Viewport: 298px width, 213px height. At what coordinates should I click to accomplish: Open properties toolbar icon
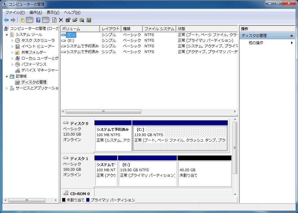coord(68,20)
